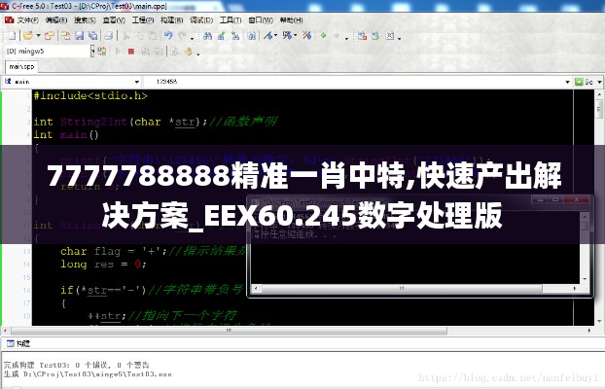Viewport: 605px width, 389px height.
Task: Click the Find Next icon
Action: click(221, 36)
